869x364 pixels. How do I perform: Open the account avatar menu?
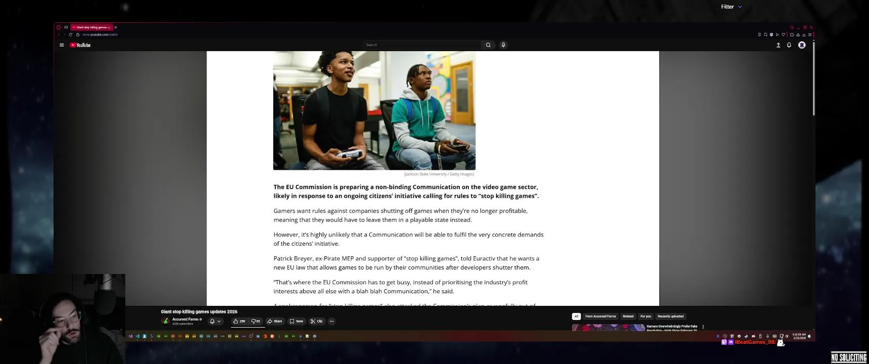click(x=802, y=45)
